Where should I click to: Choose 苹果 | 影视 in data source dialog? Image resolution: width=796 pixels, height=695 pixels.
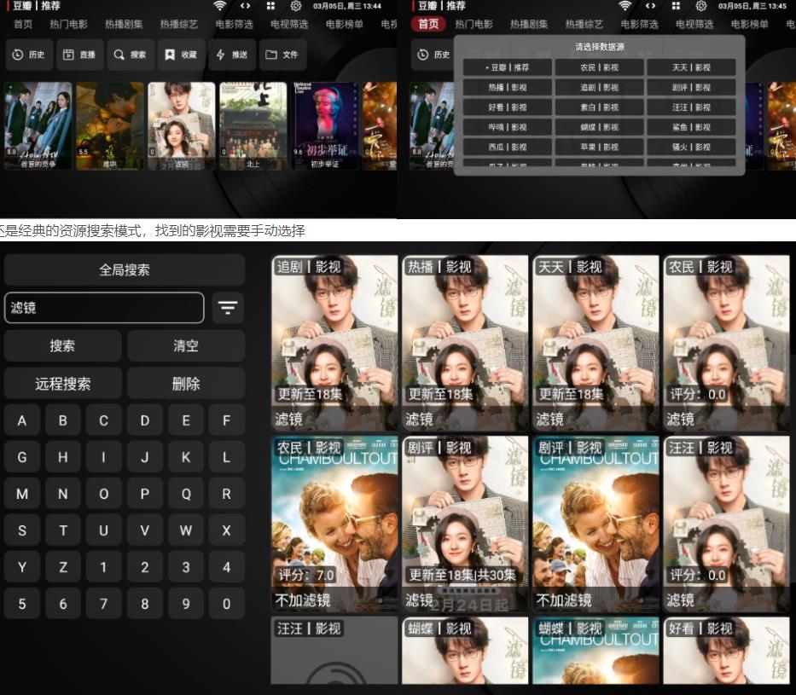600,147
